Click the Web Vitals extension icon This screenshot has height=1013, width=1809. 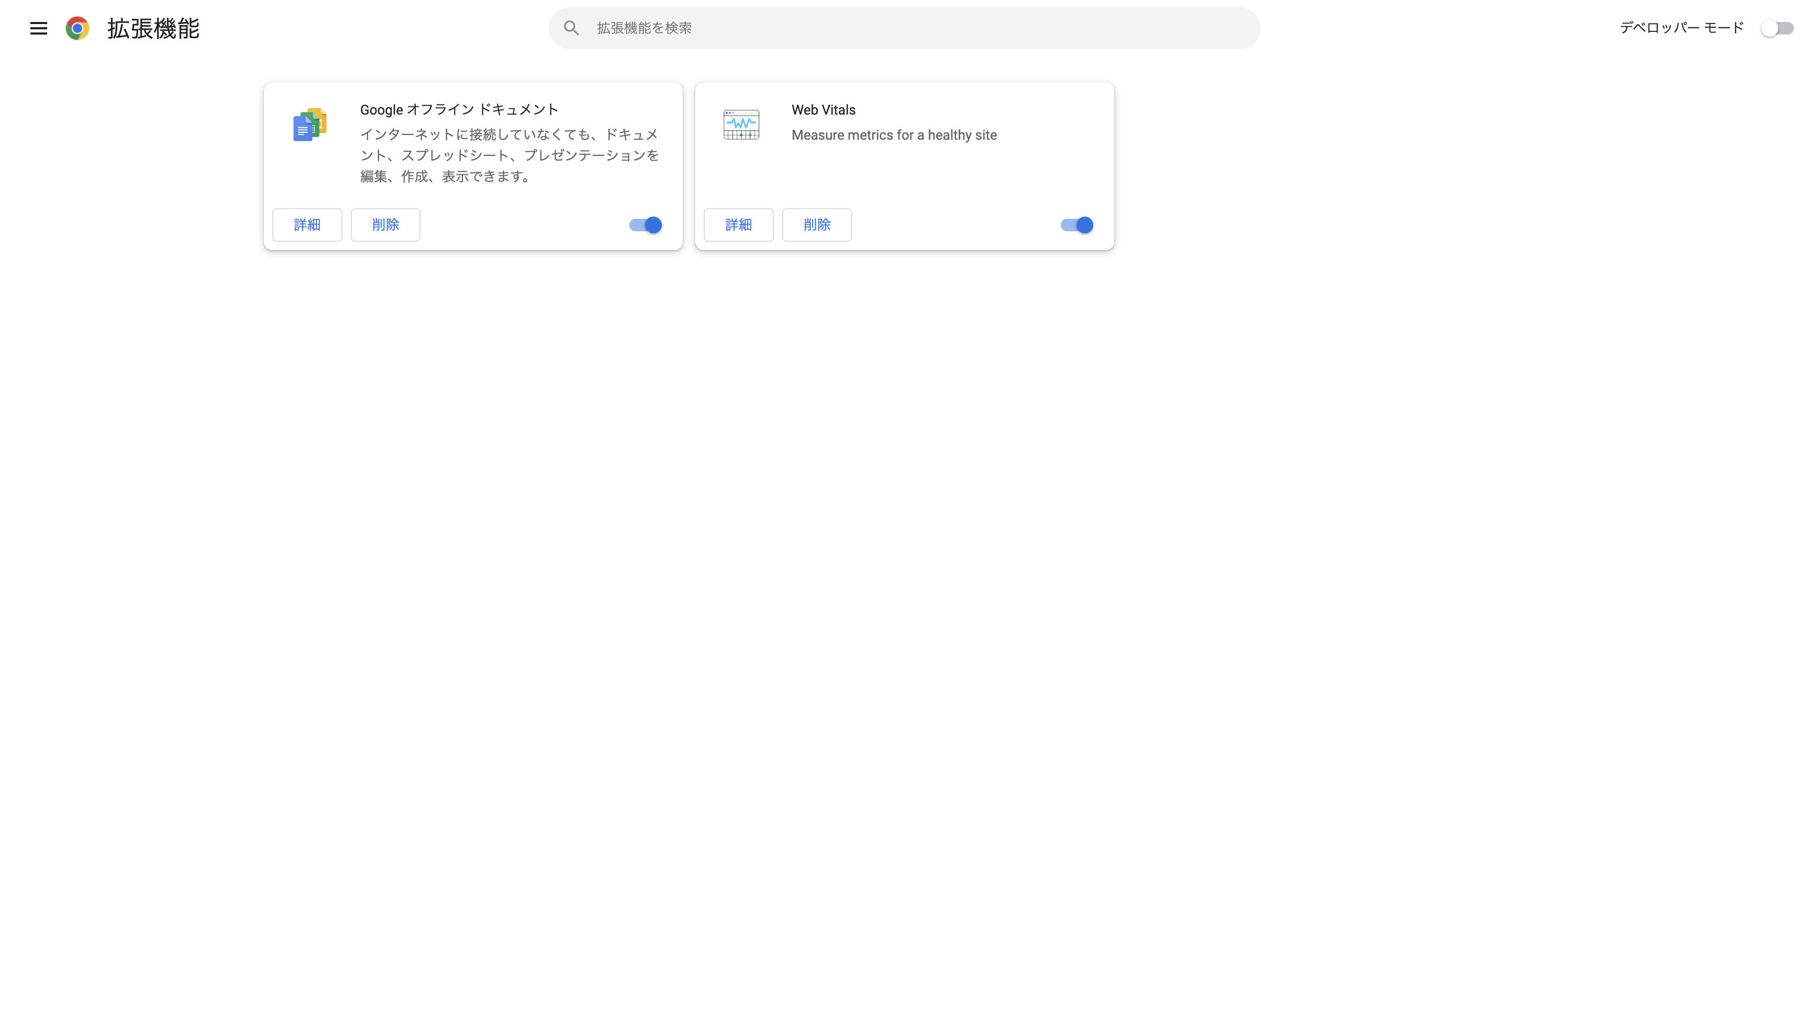[741, 124]
